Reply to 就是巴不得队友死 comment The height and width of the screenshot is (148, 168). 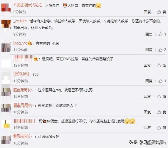coord(147,97)
